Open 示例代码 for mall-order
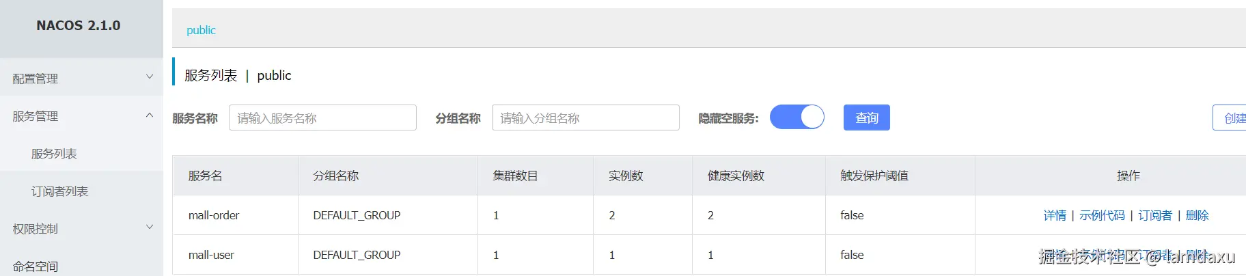This screenshot has width=1246, height=276. [1102, 215]
